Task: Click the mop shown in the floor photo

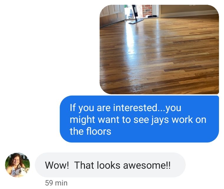Action: pyautogui.click(x=136, y=14)
